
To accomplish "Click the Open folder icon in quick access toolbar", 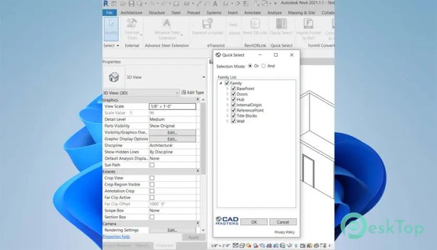I will [x=123, y=4].
